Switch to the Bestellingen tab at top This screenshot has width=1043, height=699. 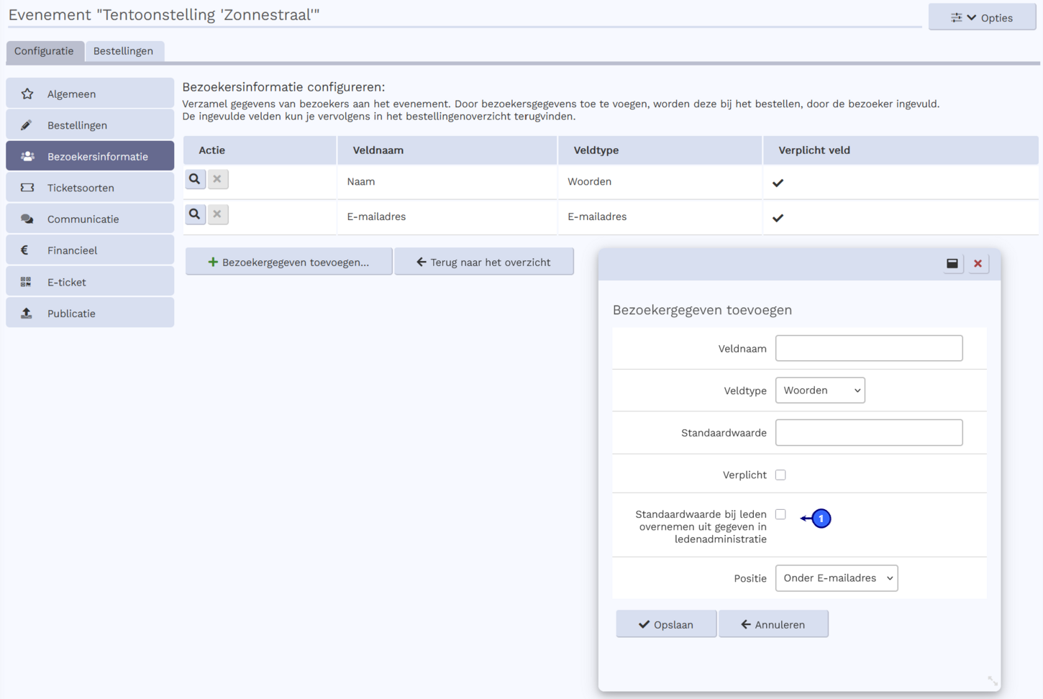[x=124, y=51]
